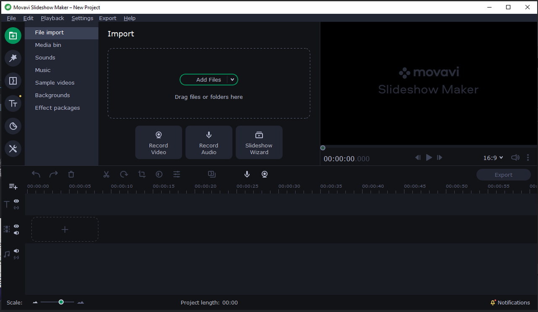The height and width of the screenshot is (312, 538).
Task: Click the Title track T icon
Action: pos(7,204)
